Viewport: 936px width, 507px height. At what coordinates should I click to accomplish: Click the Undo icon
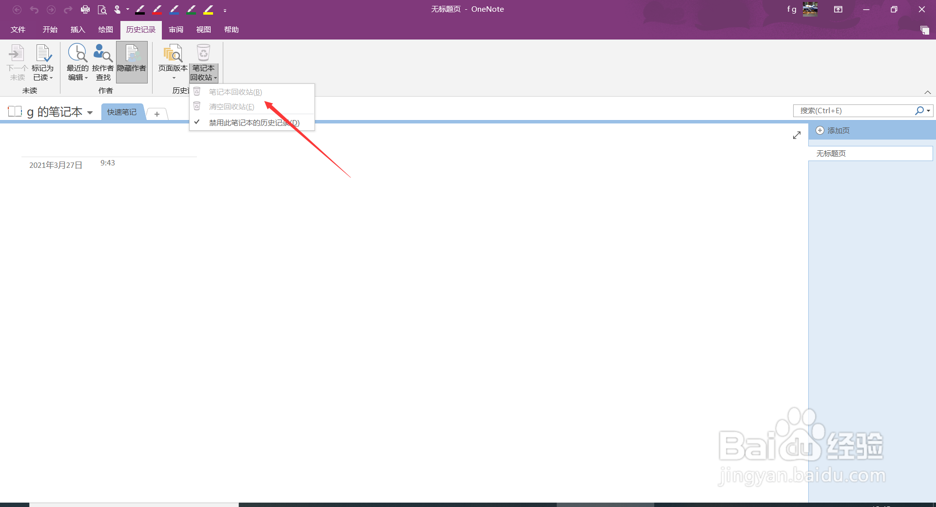pos(34,10)
